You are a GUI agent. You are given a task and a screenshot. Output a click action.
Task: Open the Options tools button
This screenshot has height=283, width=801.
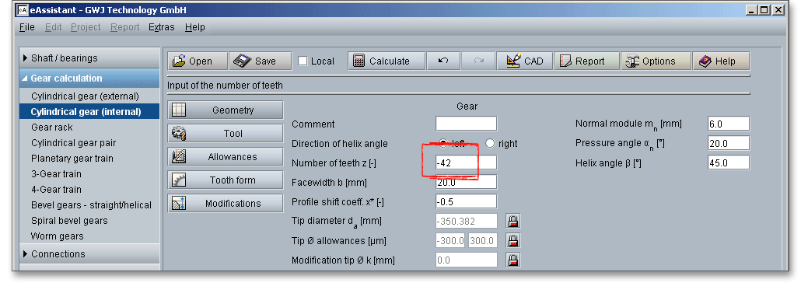tap(656, 61)
